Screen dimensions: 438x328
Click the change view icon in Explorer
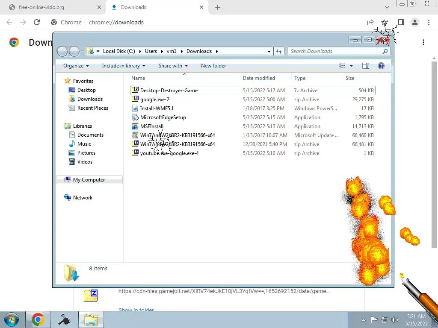point(342,65)
